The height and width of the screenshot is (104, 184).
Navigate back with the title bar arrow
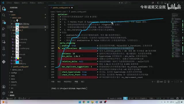tap(55, 3)
